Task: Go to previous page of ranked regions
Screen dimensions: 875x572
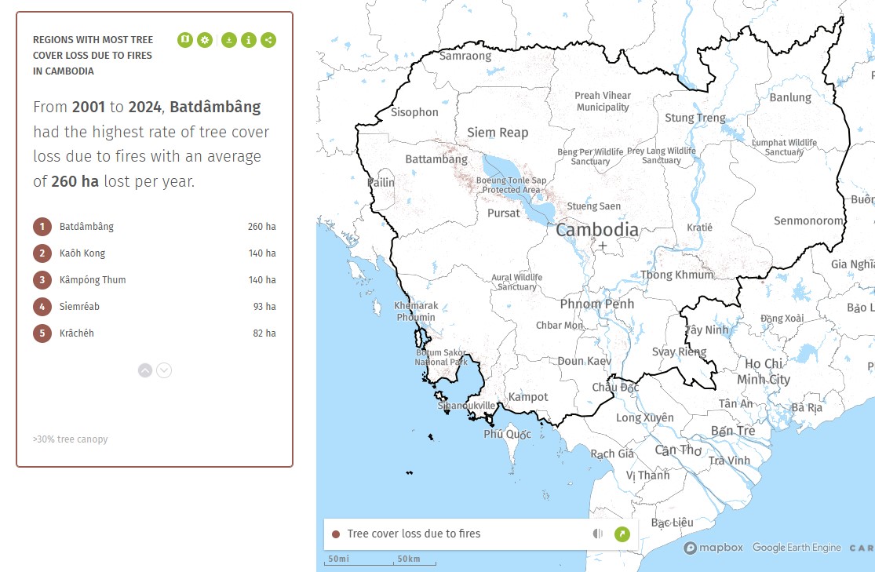Action: point(145,370)
